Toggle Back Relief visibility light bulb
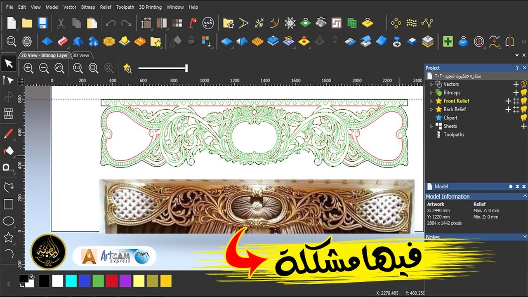This screenshot has height=297, width=528. pyautogui.click(x=524, y=109)
